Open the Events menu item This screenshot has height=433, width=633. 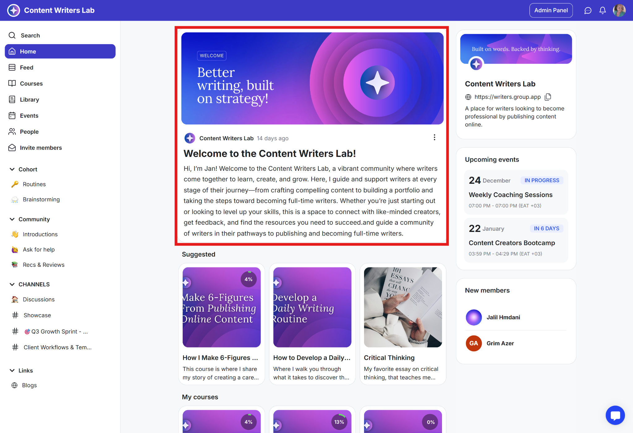[29, 116]
